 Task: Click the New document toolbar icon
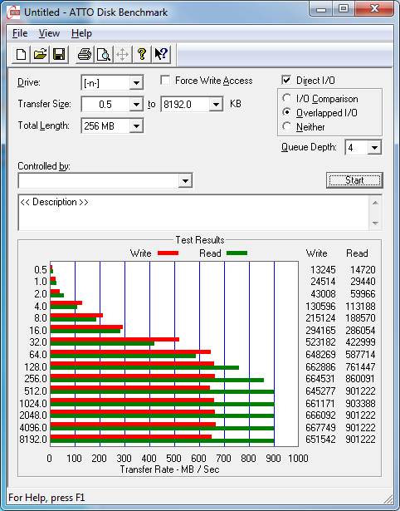[x=22, y=55]
